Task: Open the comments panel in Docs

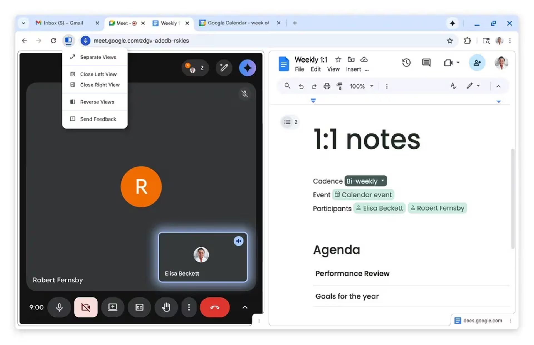Action: [x=426, y=62]
